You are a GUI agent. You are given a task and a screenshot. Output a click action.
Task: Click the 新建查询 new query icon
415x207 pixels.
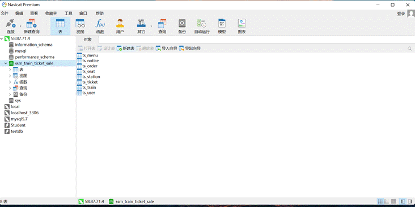pyautogui.click(x=32, y=27)
